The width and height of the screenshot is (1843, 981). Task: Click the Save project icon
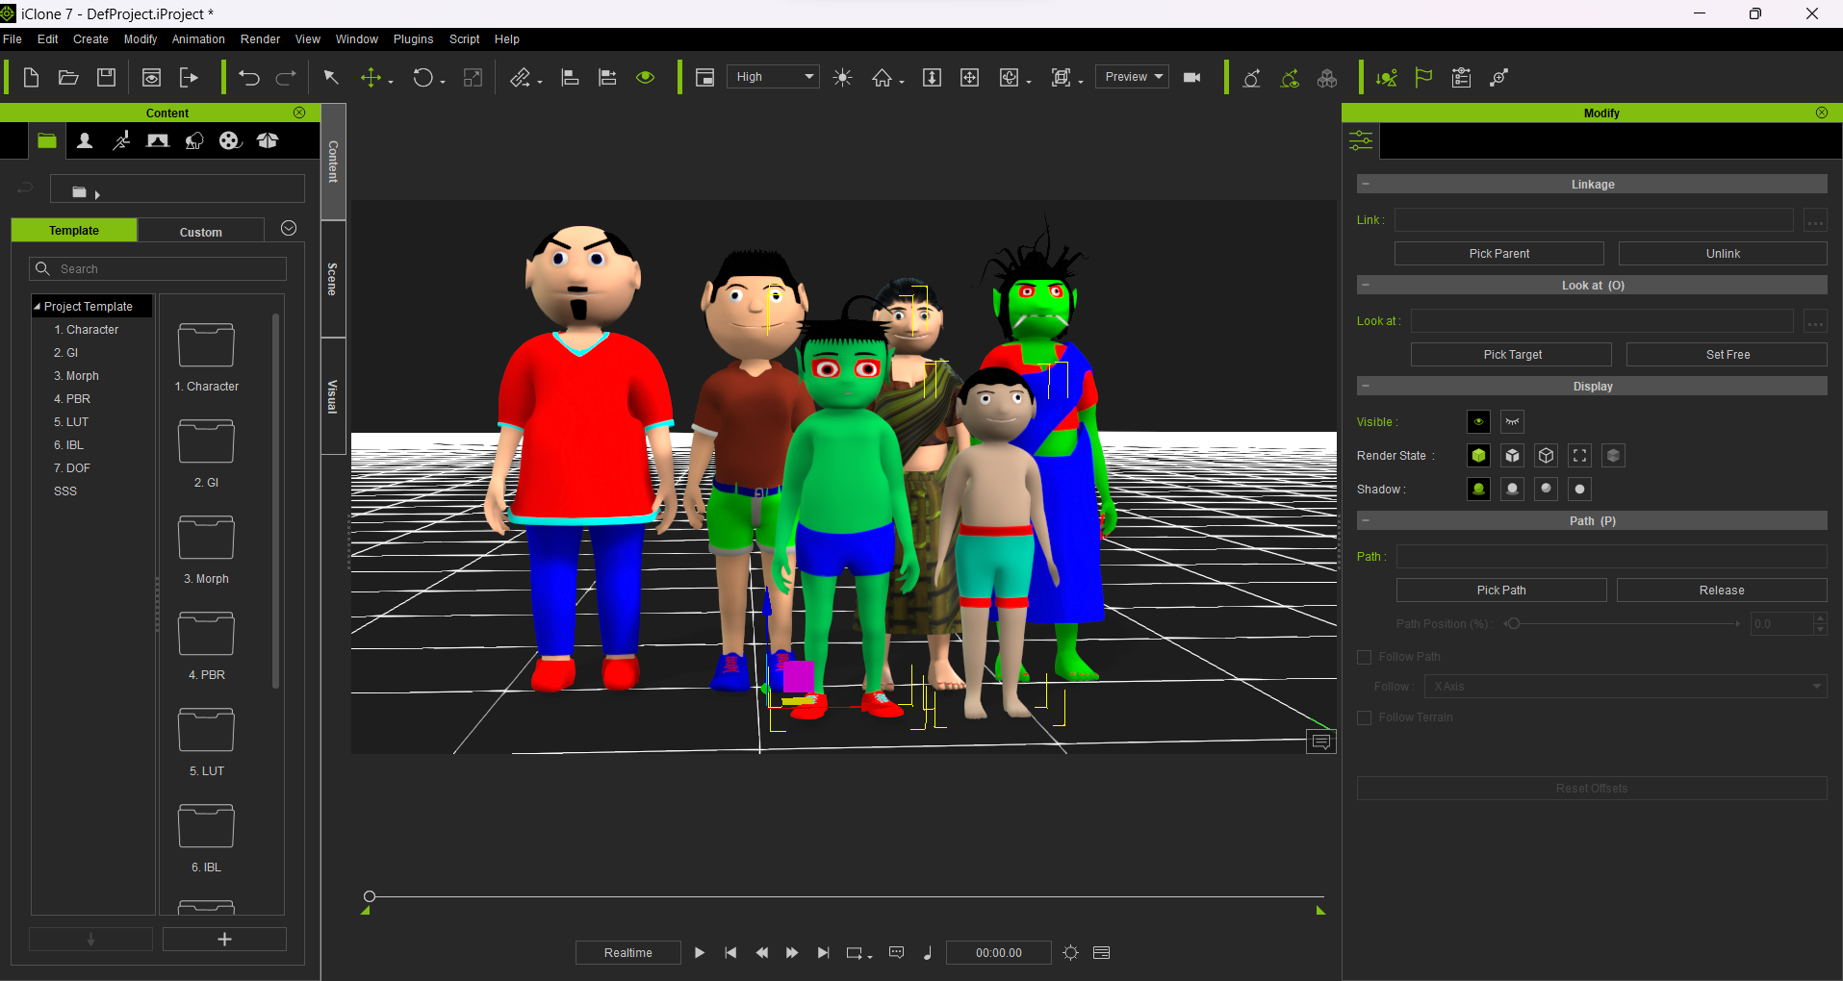107,78
